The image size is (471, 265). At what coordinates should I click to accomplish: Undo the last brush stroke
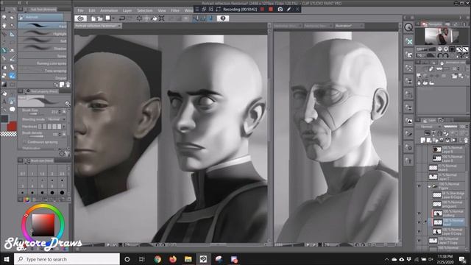(122, 18)
